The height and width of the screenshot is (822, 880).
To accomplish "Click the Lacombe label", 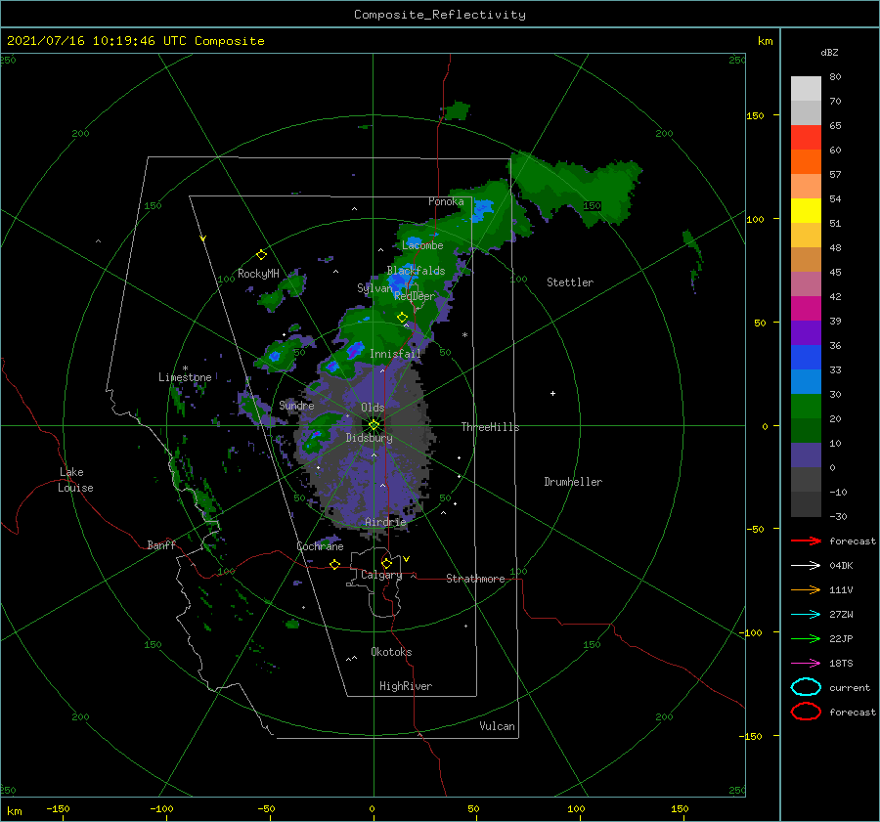I will coord(422,245).
